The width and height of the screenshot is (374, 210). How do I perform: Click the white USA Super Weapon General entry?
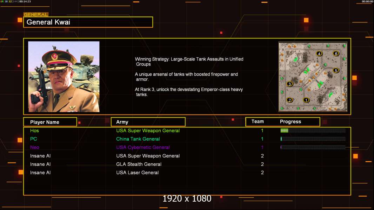click(x=148, y=156)
